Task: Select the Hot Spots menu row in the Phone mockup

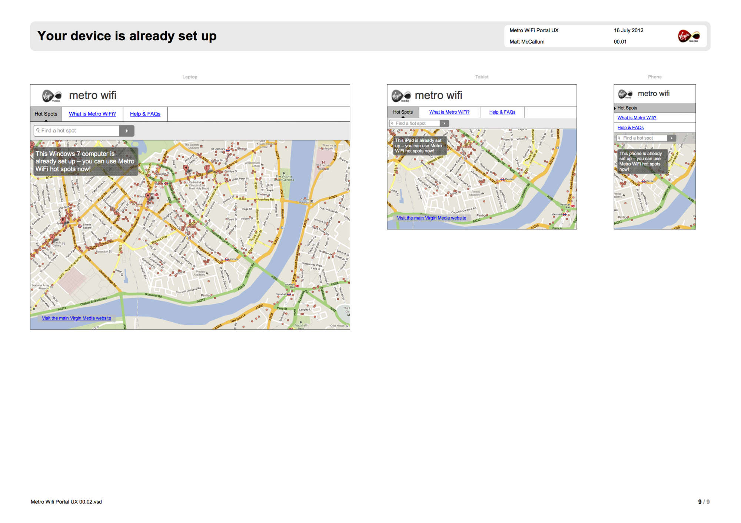Action: coord(655,108)
